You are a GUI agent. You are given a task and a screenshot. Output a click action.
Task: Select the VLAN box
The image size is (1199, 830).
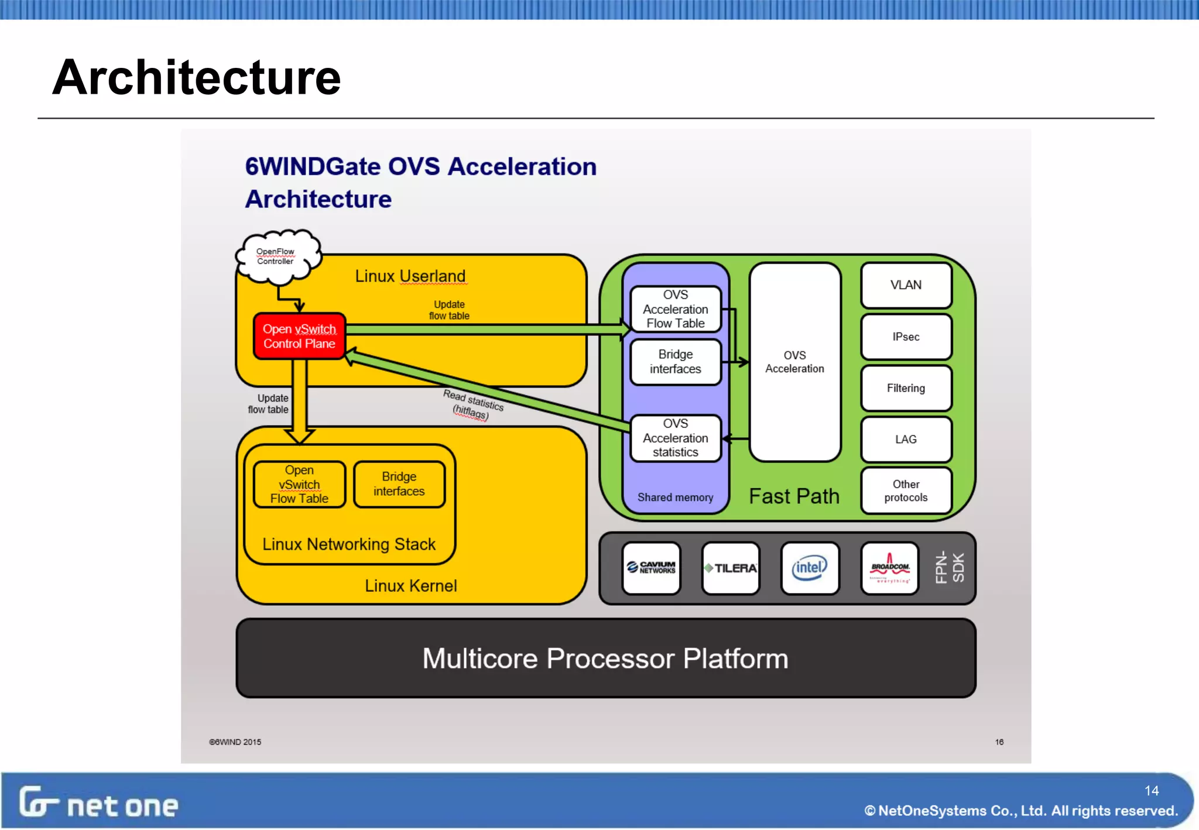pyautogui.click(x=906, y=285)
